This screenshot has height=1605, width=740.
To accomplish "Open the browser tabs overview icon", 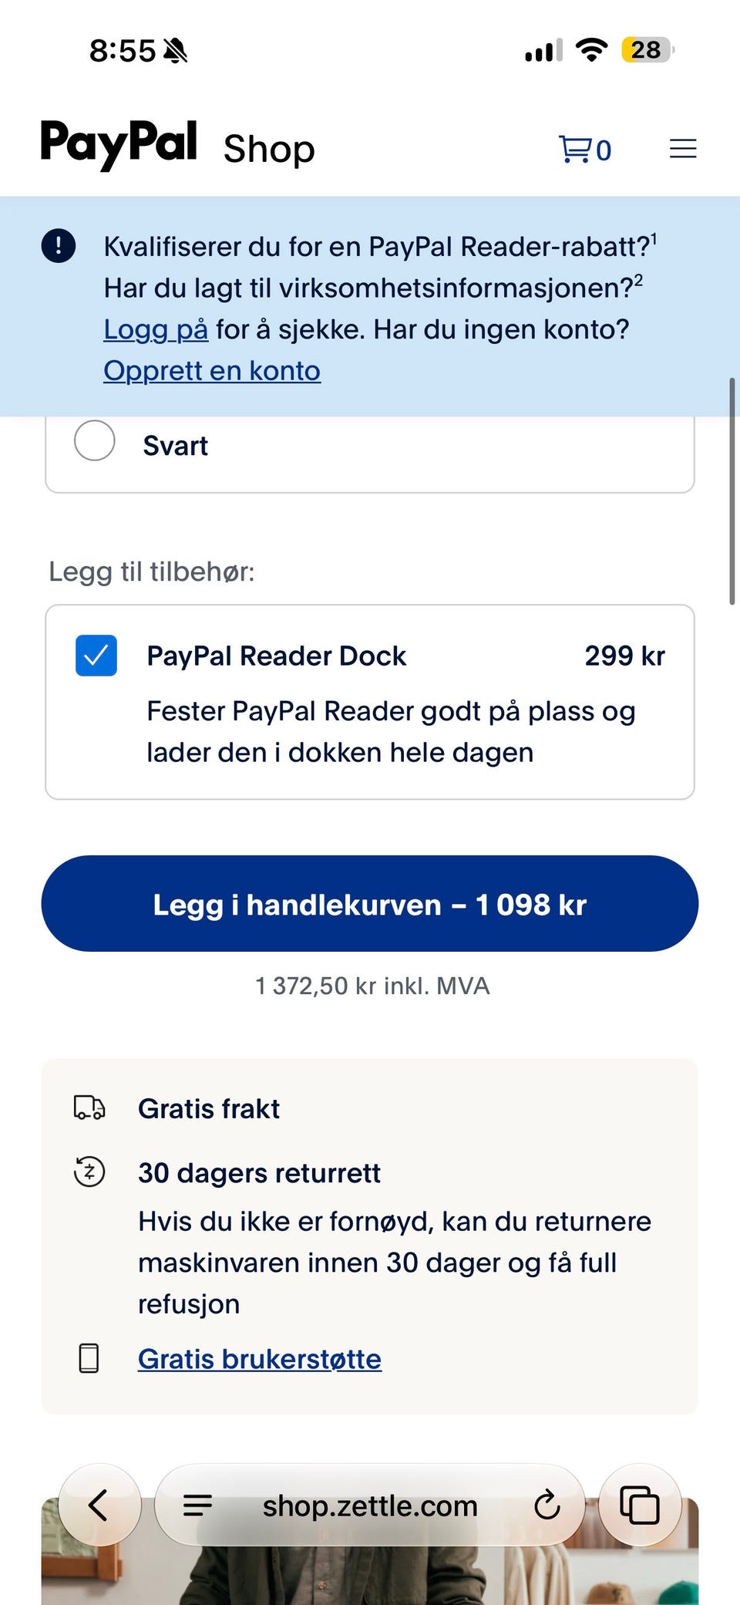I will pyautogui.click(x=640, y=1505).
